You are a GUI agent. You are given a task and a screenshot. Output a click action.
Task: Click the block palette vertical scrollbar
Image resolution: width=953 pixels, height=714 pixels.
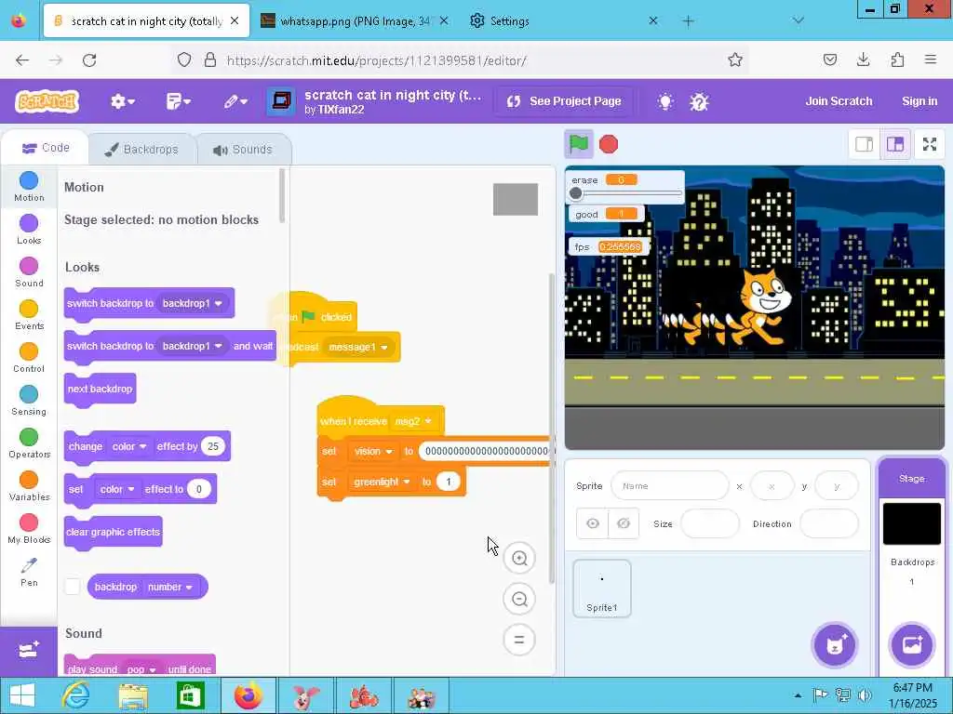click(281, 195)
